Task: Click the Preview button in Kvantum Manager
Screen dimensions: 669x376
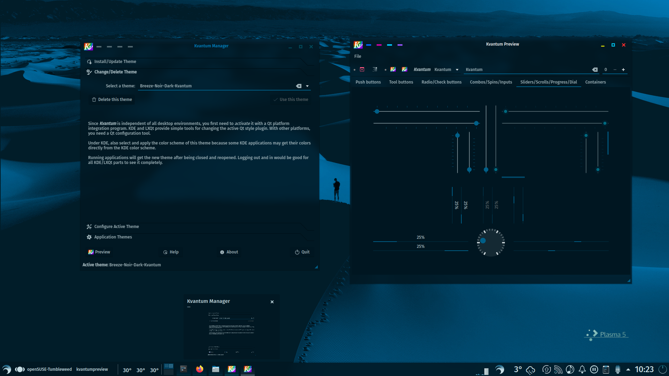Action: (x=99, y=252)
